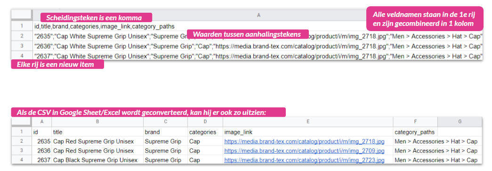Click brand cell 'Supreme Grip' in row 2635
This screenshot has height=171, width=492.
[x=165, y=141]
